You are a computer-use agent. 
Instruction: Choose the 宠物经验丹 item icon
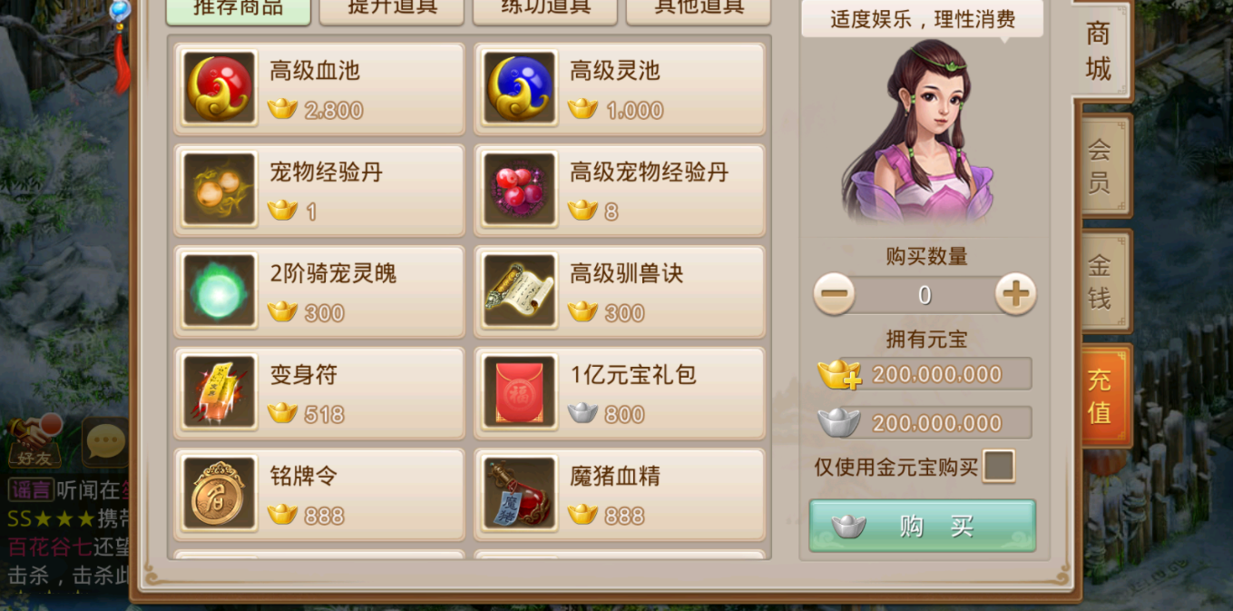click(220, 189)
